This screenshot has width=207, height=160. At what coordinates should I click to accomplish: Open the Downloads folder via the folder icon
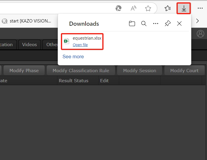(132, 24)
